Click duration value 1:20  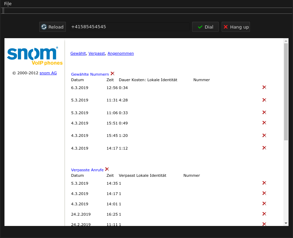tap(123, 136)
